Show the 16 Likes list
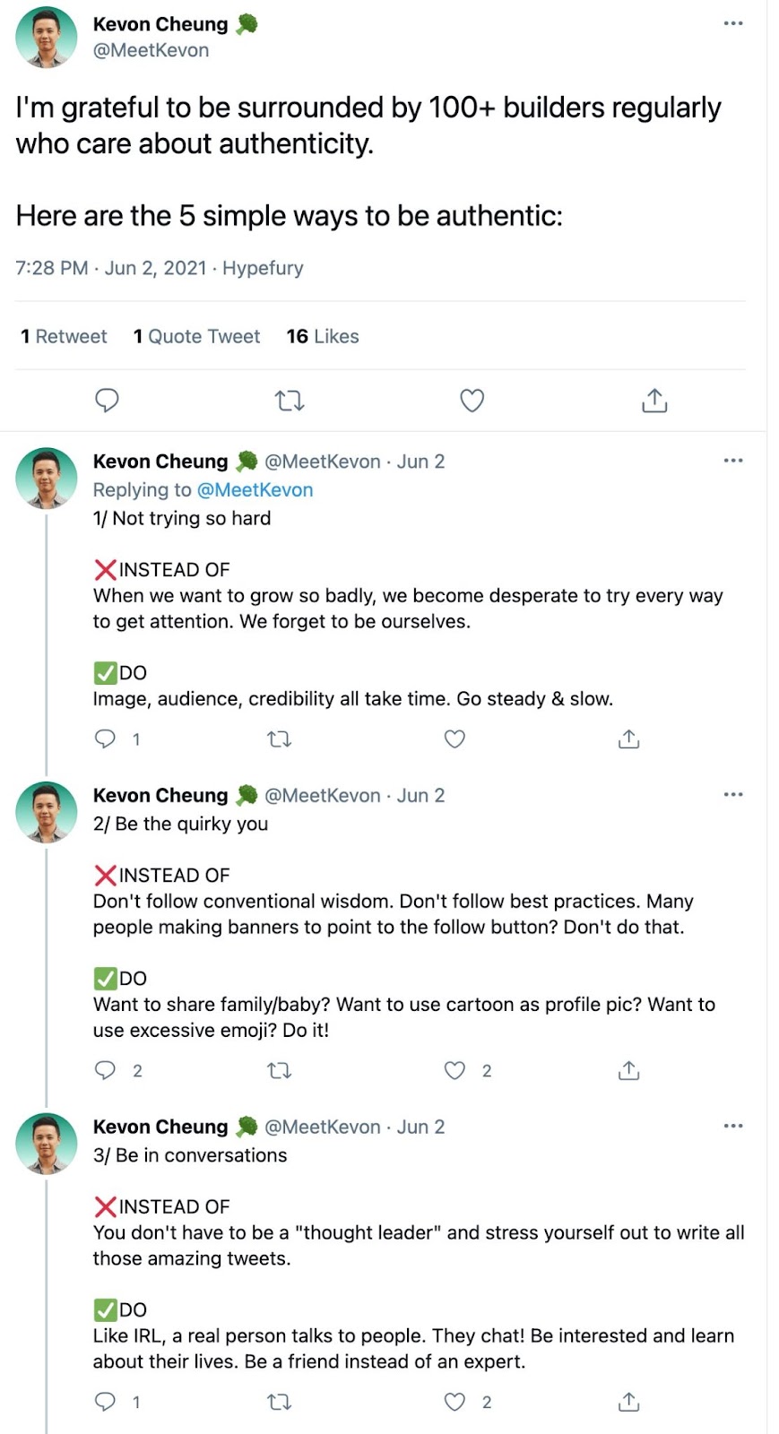 coord(323,336)
